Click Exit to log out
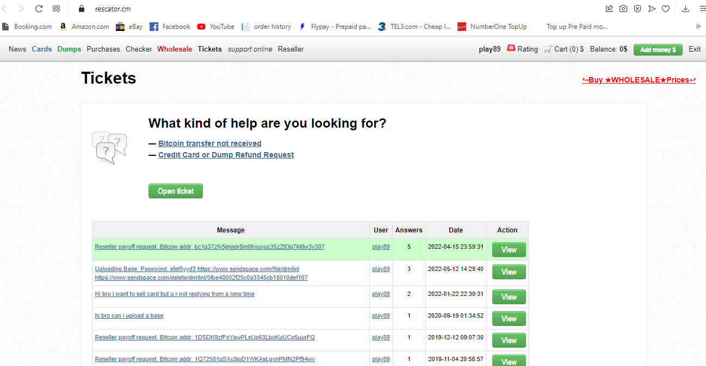The width and height of the screenshot is (706, 366). point(695,49)
